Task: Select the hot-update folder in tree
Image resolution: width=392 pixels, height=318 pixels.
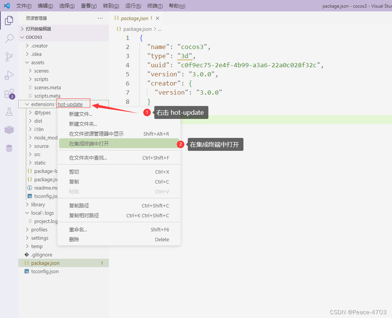Action: click(70, 104)
